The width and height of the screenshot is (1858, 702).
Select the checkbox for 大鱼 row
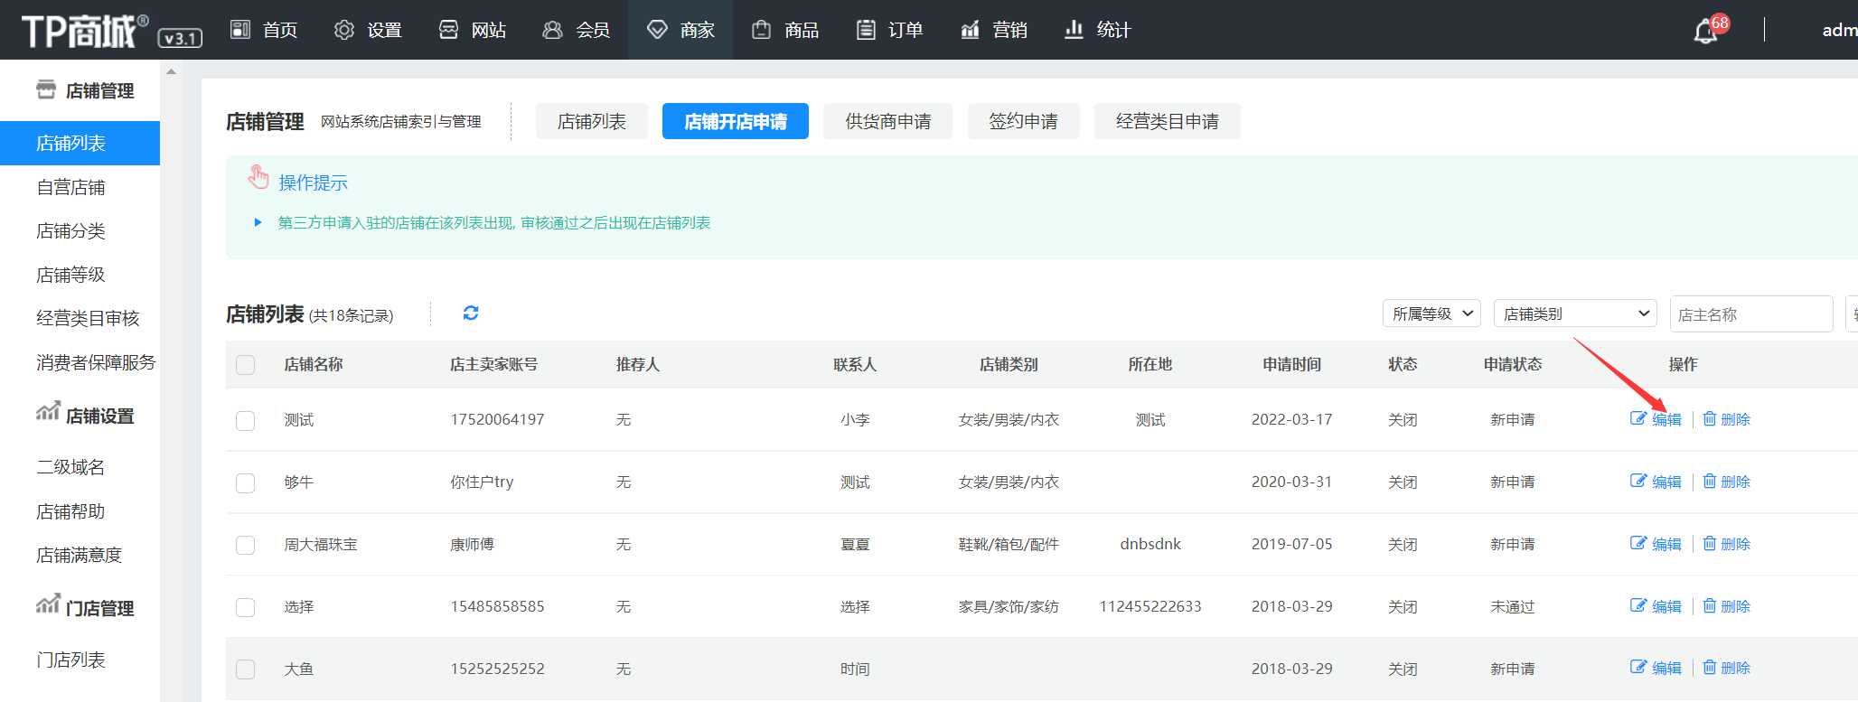pyautogui.click(x=245, y=669)
